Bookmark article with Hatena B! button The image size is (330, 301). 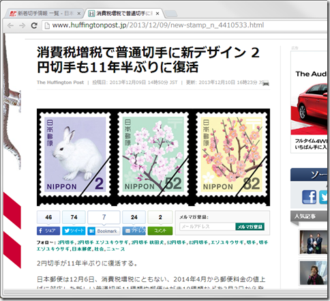pos(104,231)
